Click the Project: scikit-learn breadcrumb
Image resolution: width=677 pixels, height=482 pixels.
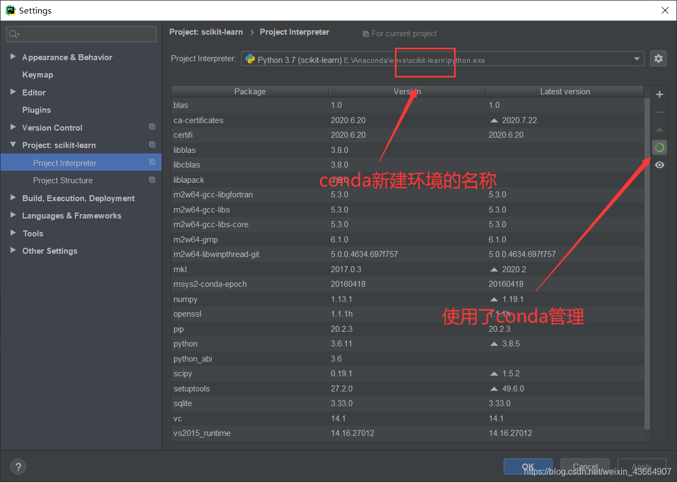(x=206, y=32)
